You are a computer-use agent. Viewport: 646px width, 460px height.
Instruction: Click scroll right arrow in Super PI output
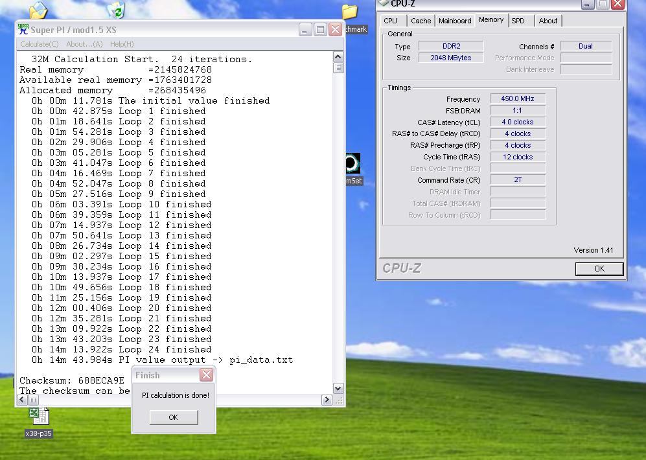click(x=327, y=400)
